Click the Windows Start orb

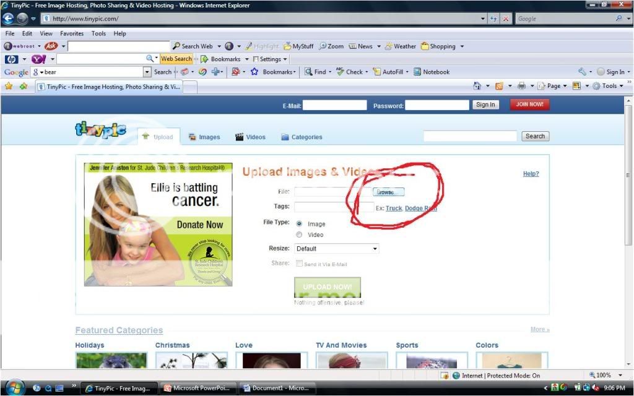click(14, 388)
